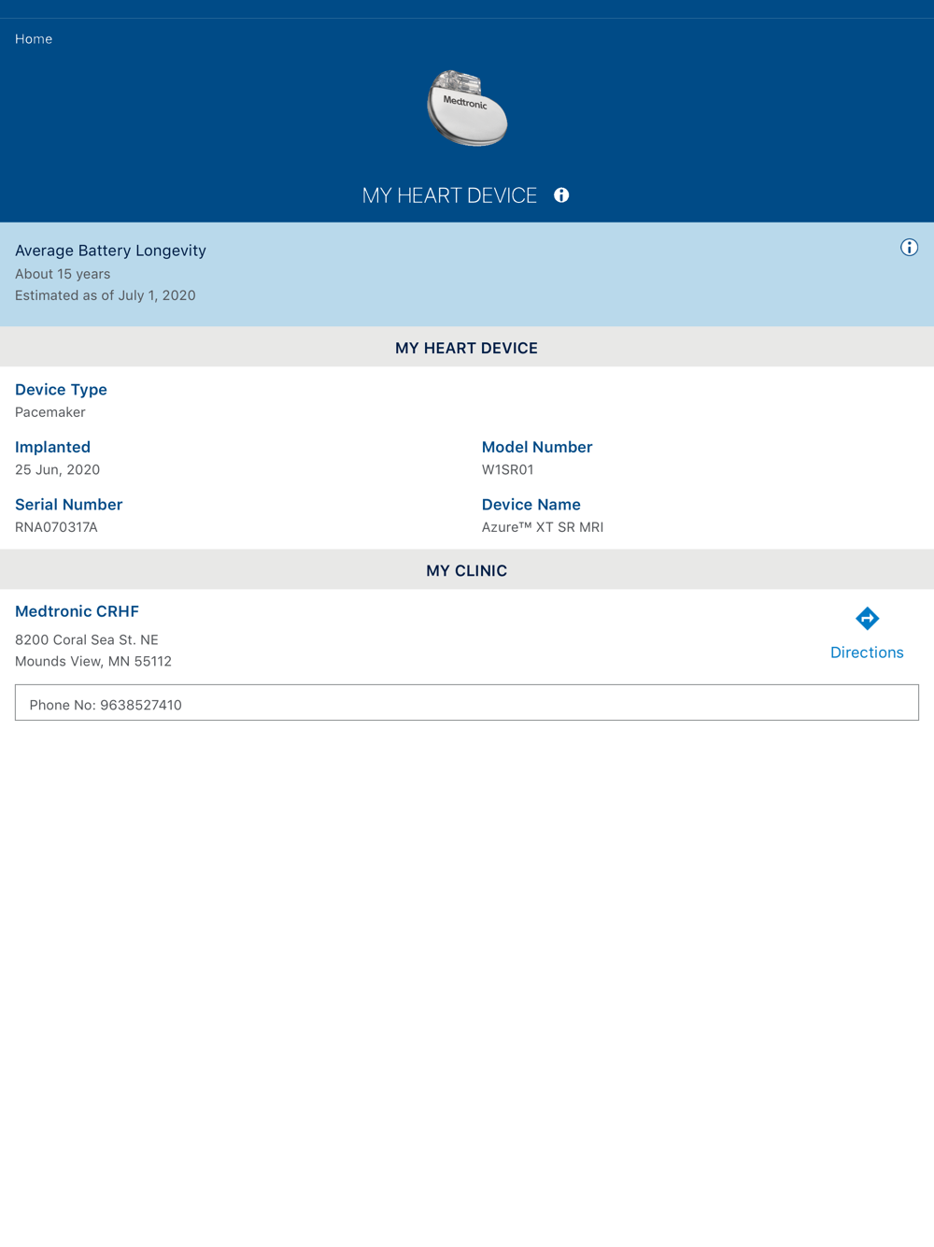The height and width of the screenshot is (1247, 934).
Task: Click the Average Battery Longevity heading
Action: (110, 251)
